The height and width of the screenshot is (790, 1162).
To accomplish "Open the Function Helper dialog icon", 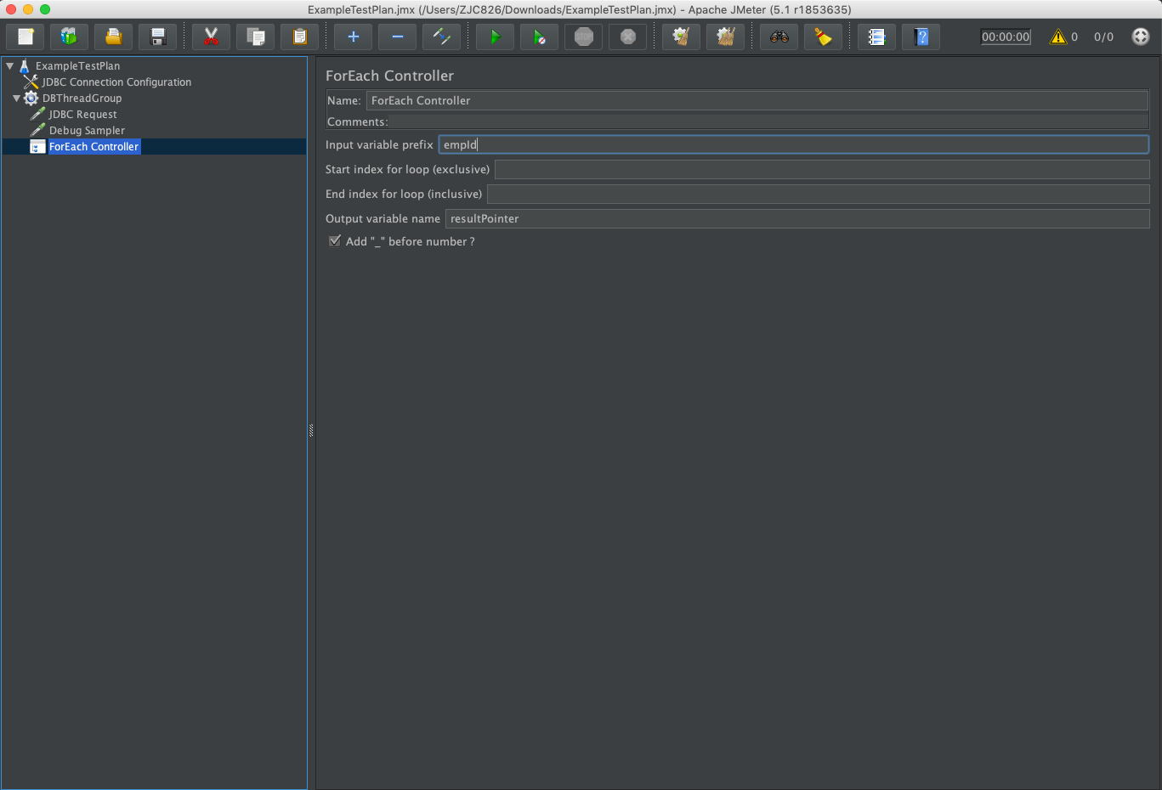I will (877, 37).
